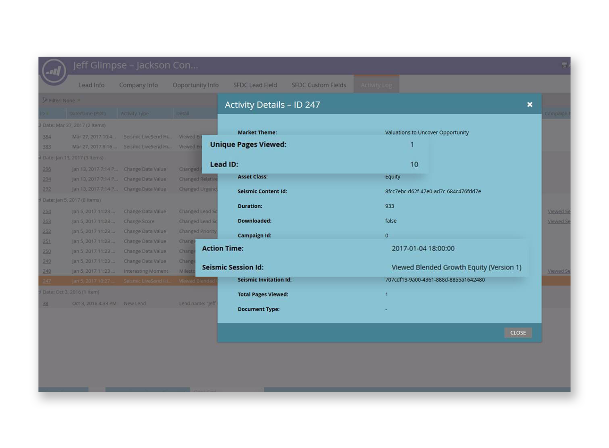The width and height of the screenshot is (609, 448).
Task: Click Viewed Se... campaign link in row 253
Action: click(559, 221)
